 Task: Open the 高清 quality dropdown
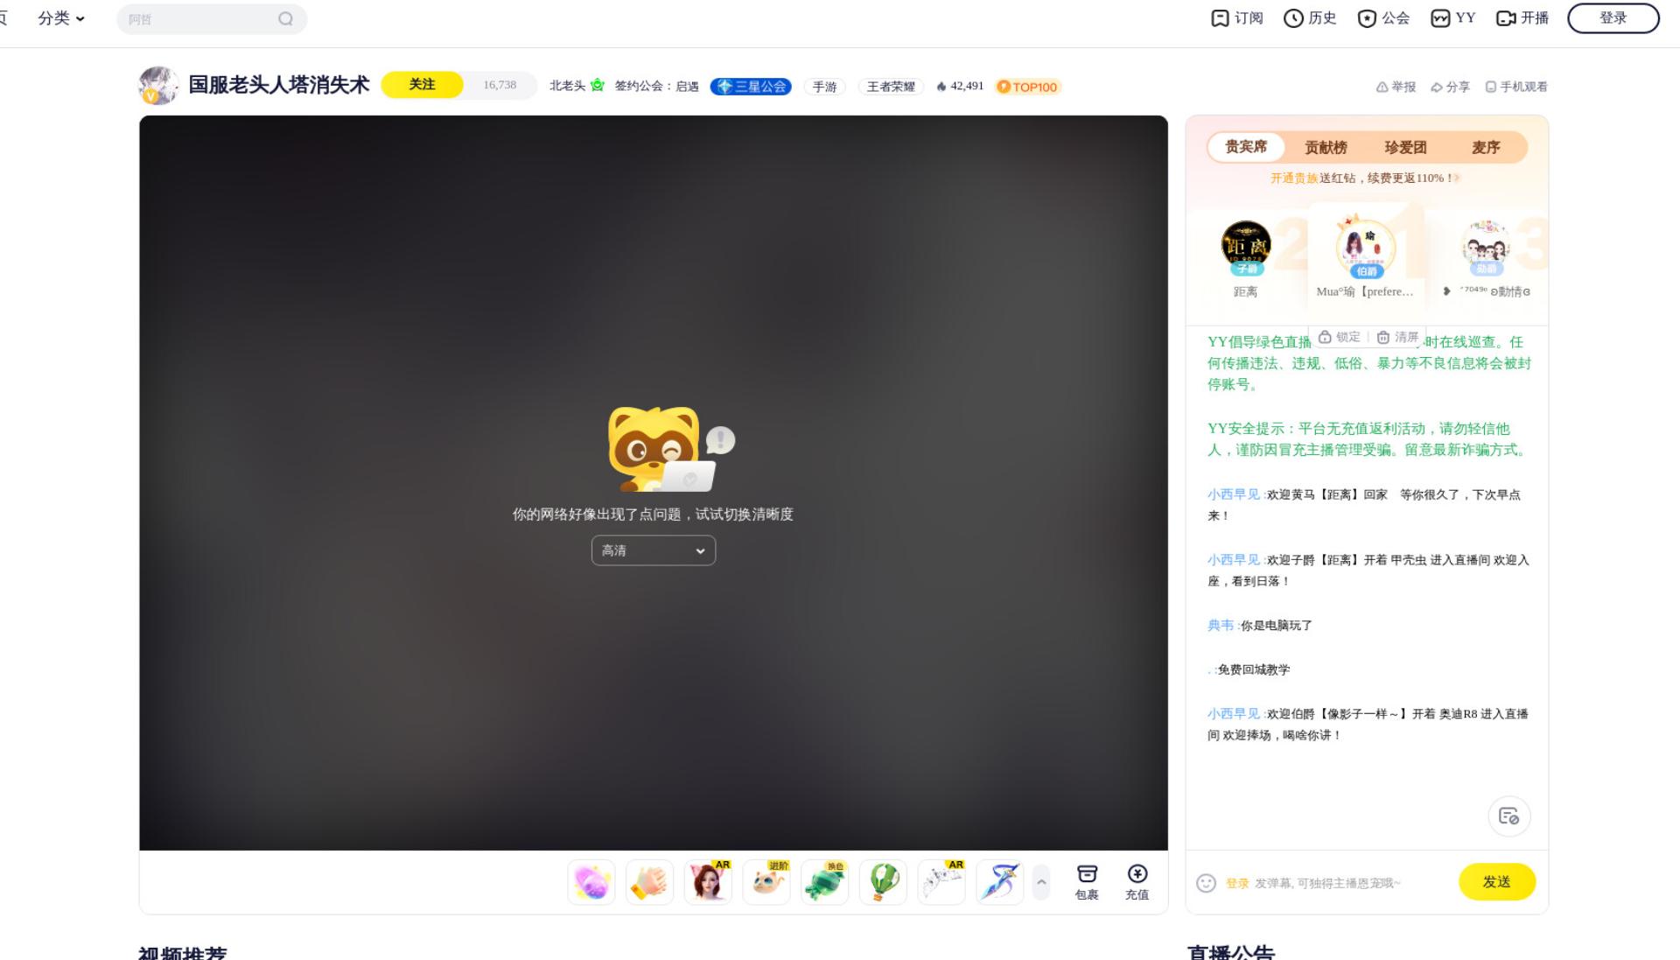pos(654,550)
